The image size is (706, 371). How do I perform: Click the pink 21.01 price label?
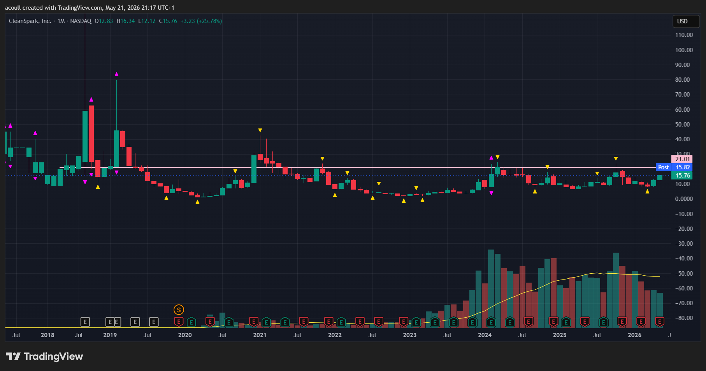(682, 159)
